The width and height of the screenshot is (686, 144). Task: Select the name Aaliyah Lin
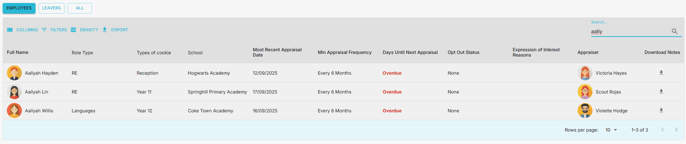click(x=37, y=92)
